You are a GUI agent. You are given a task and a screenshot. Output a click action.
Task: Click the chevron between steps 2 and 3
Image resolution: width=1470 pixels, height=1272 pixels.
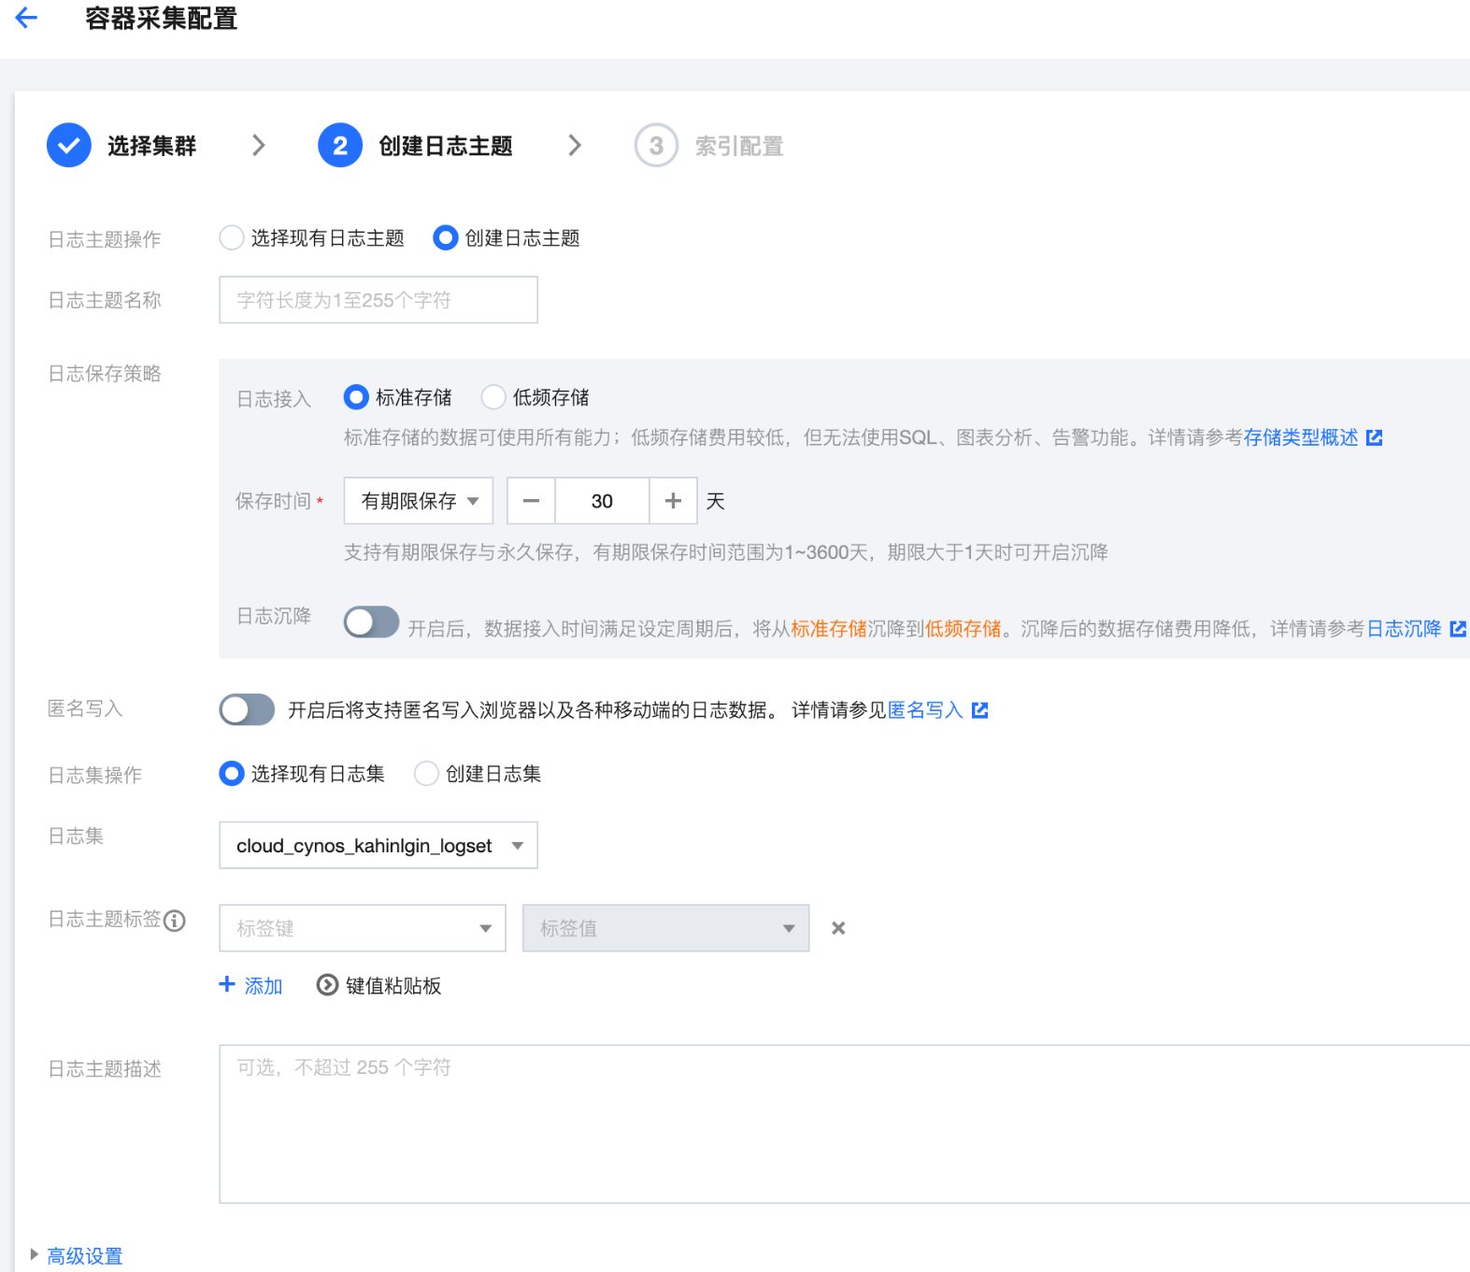[x=575, y=145]
